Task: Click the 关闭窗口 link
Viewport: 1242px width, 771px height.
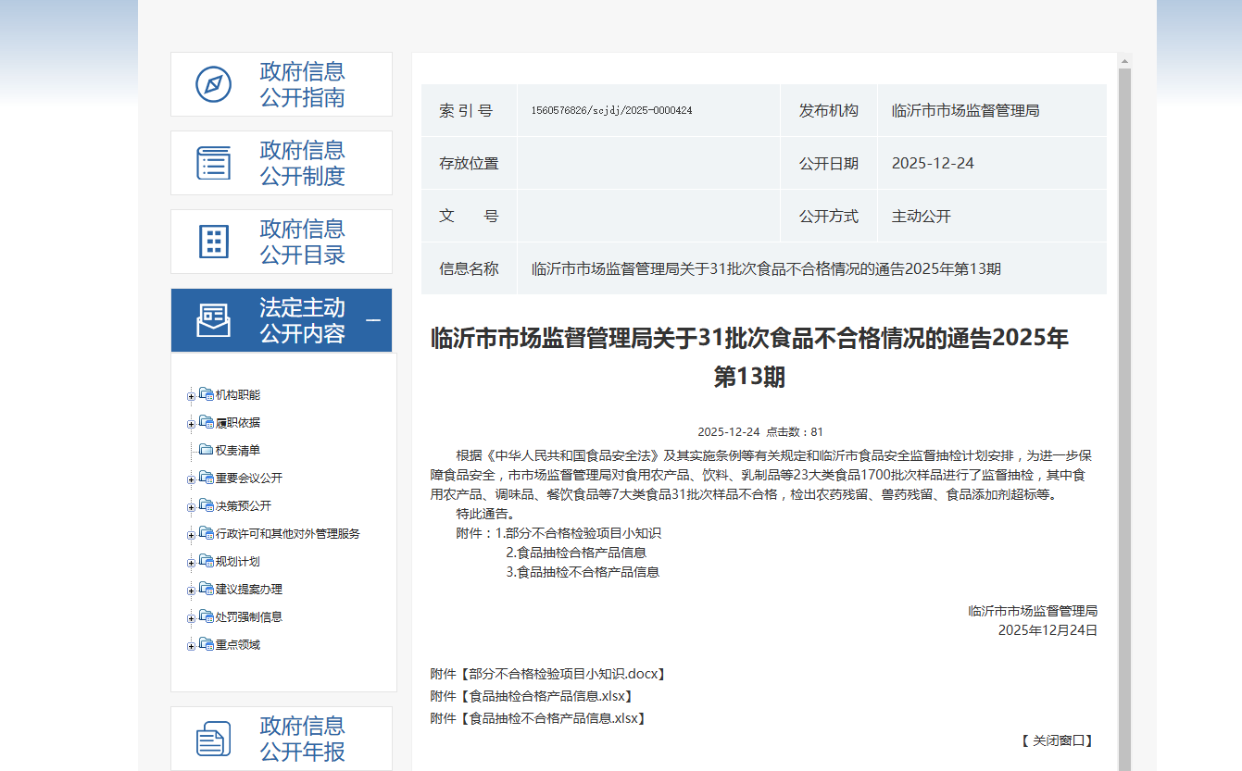Action: tap(1058, 740)
